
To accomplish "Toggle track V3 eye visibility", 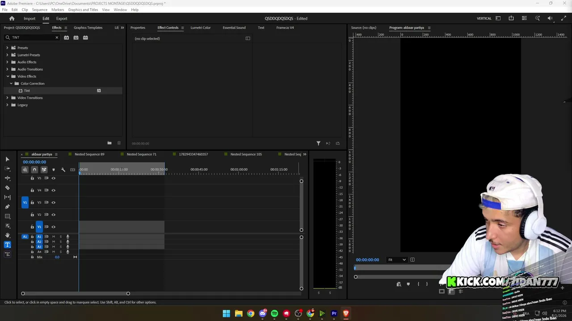I will 53,202.
